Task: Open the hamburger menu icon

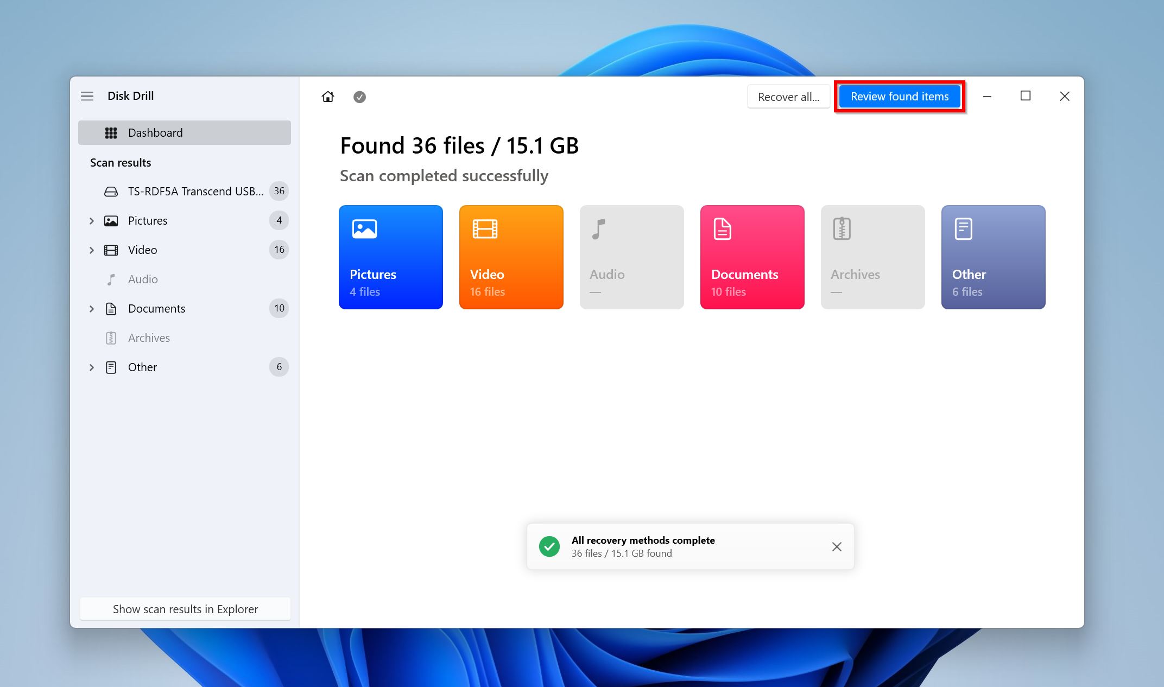Action: click(x=87, y=96)
